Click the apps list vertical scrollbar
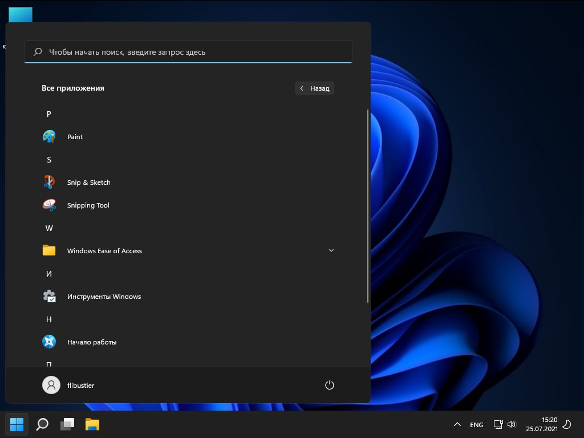This screenshot has height=438, width=584. pyautogui.click(x=368, y=206)
